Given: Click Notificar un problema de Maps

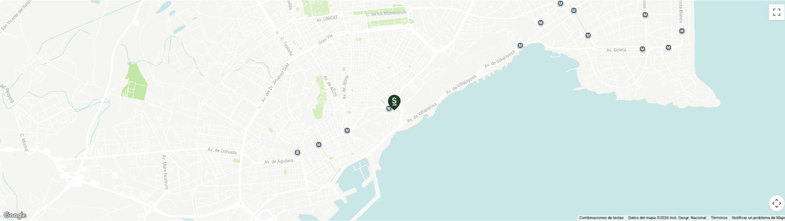Looking at the screenshot, I should click(758, 218).
